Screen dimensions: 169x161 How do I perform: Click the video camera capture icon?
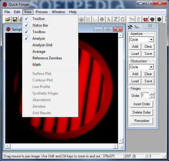(x=132, y=19)
